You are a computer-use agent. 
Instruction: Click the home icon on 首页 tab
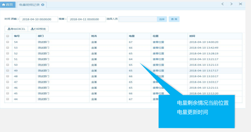pos(4,5)
